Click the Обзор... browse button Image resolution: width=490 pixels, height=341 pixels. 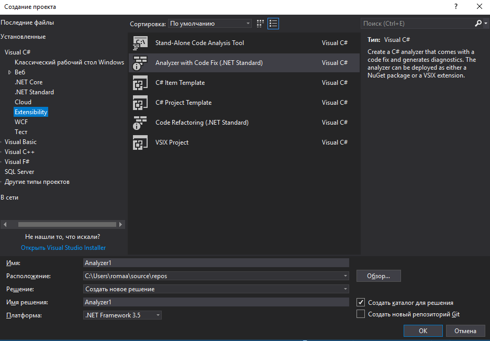pos(378,276)
